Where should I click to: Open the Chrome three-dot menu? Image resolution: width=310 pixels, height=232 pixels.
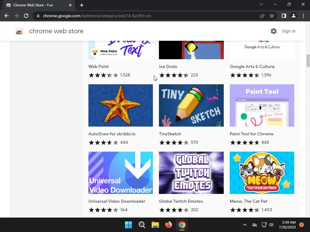(x=303, y=16)
